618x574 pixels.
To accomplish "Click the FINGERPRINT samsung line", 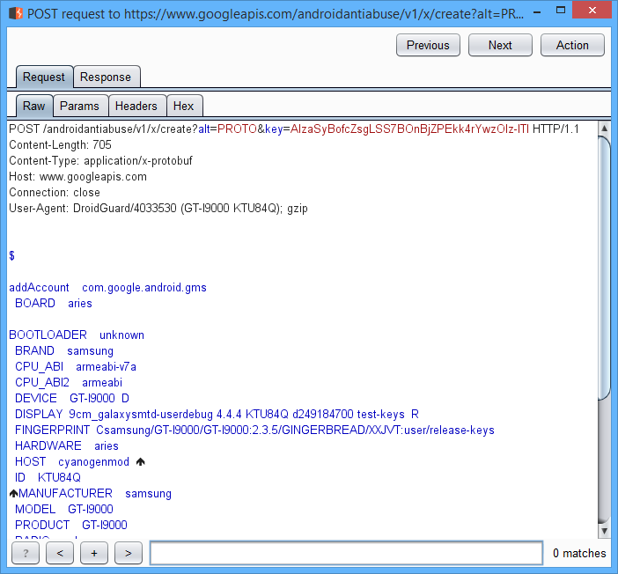I will tap(254, 430).
